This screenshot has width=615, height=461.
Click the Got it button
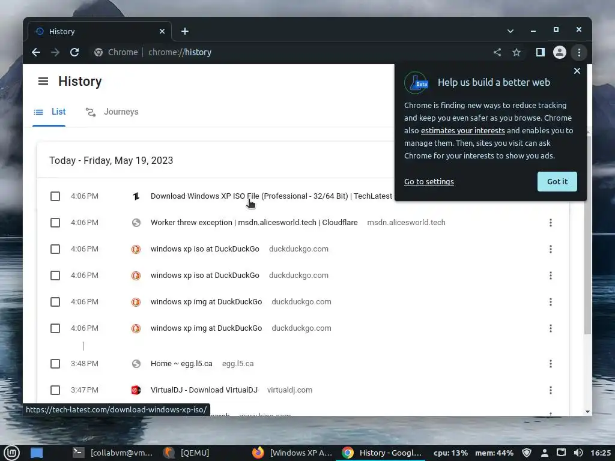click(x=557, y=181)
